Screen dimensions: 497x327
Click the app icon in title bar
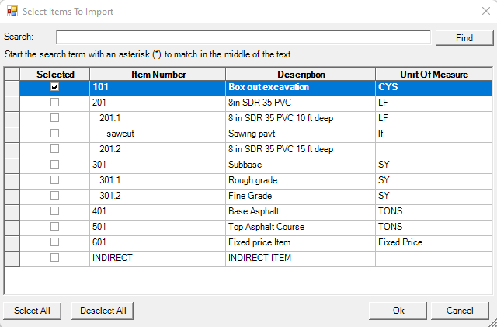click(x=12, y=12)
